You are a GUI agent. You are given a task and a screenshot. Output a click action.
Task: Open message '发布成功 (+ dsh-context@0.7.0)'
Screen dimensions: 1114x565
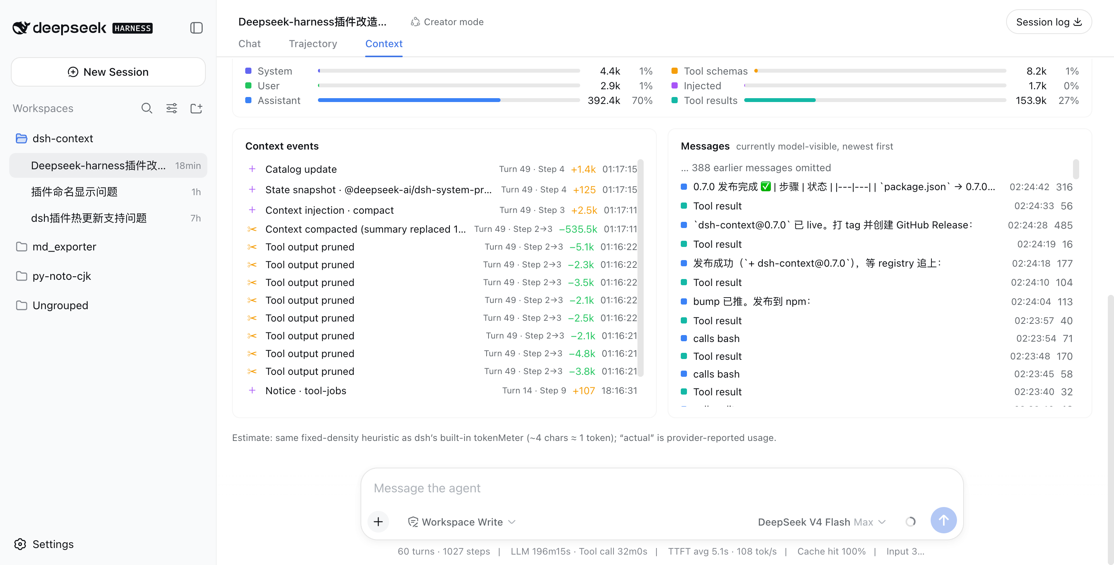[x=877, y=264]
